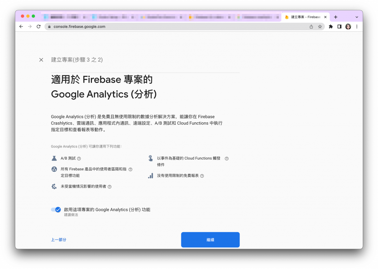Click the user segmentation circle icon
Screen dimensions: 378x269
tap(54, 169)
